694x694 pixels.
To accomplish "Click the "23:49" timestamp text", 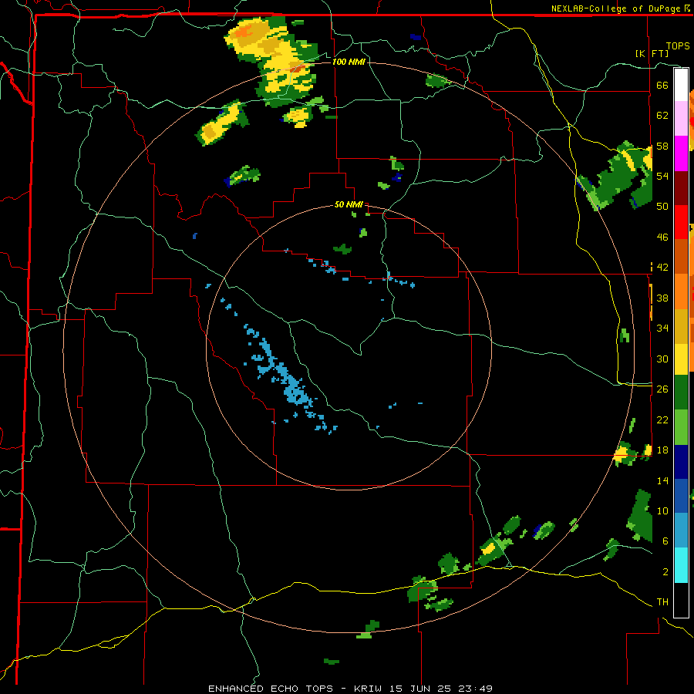I will [474, 689].
